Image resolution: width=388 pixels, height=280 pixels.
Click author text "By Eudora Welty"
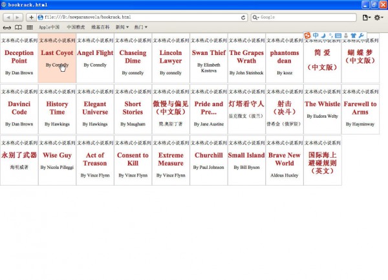322,116
